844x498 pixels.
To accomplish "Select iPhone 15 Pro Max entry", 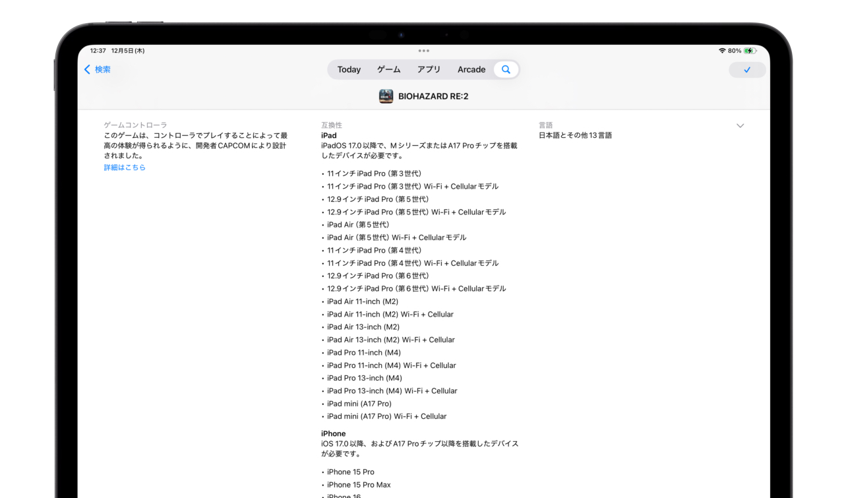I will coord(359,485).
